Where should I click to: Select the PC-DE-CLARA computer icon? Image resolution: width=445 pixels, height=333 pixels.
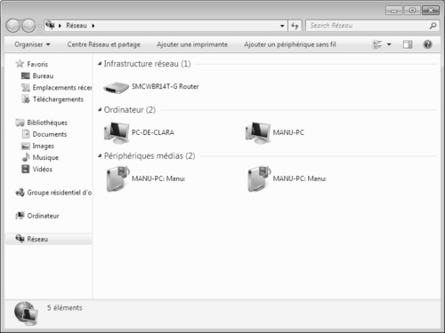pyautogui.click(x=117, y=132)
